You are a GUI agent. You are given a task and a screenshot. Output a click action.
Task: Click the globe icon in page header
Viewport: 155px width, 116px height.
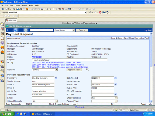coord(7,26)
